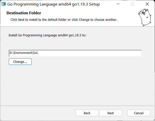Screen dimensions: 155x121
Task: Click the Go gopher mascot image
Action: [x=145, y=17]
